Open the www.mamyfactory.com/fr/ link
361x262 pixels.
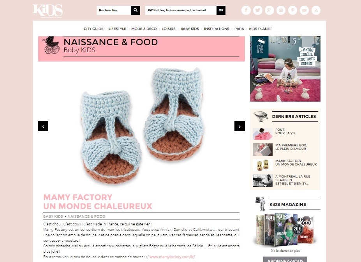click(x=172, y=257)
